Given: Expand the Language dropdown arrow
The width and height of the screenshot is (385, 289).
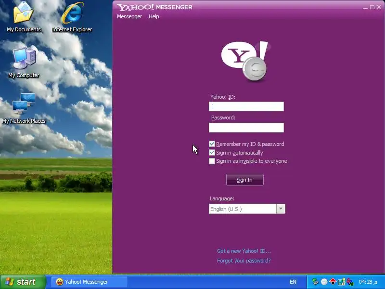Looking at the screenshot, I should [281, 209].
